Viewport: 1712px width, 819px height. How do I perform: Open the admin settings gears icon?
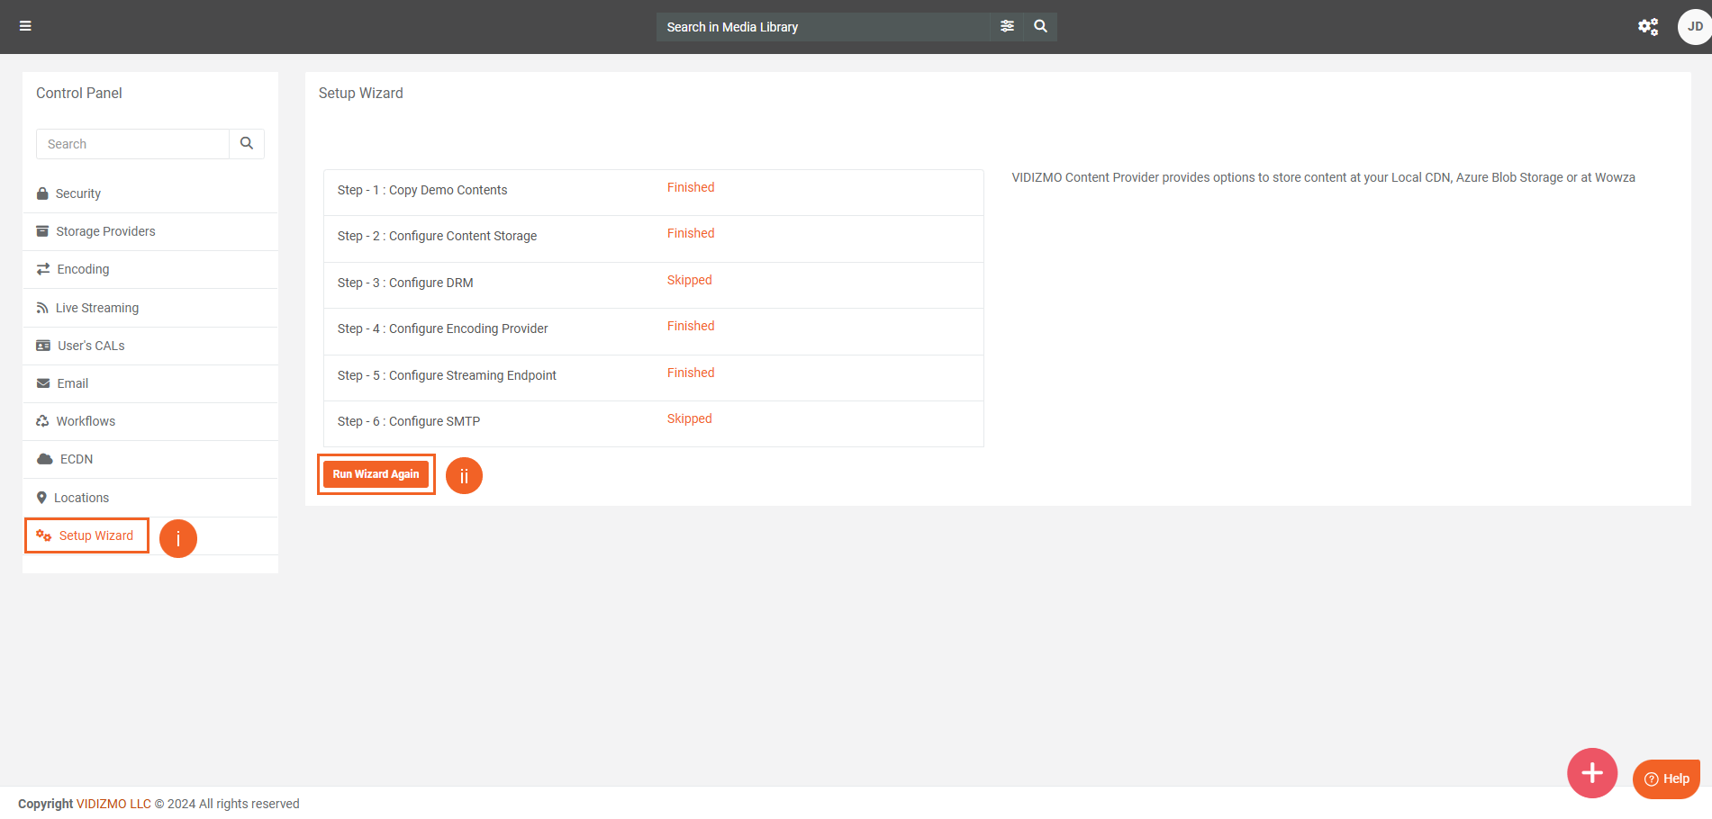click(x=1647, y=27)
